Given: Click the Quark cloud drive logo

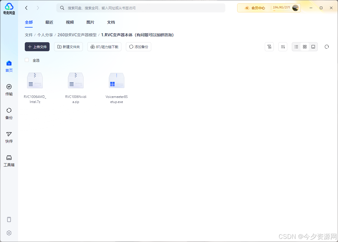Looking at the screenshot, I should coord(9,9).
